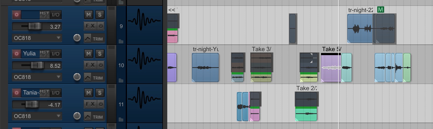The height and width of the screenshot is (129, 433).
Task: Bypass FX on Yulia track
Action: pyautogui.click(x=101, y=65)
